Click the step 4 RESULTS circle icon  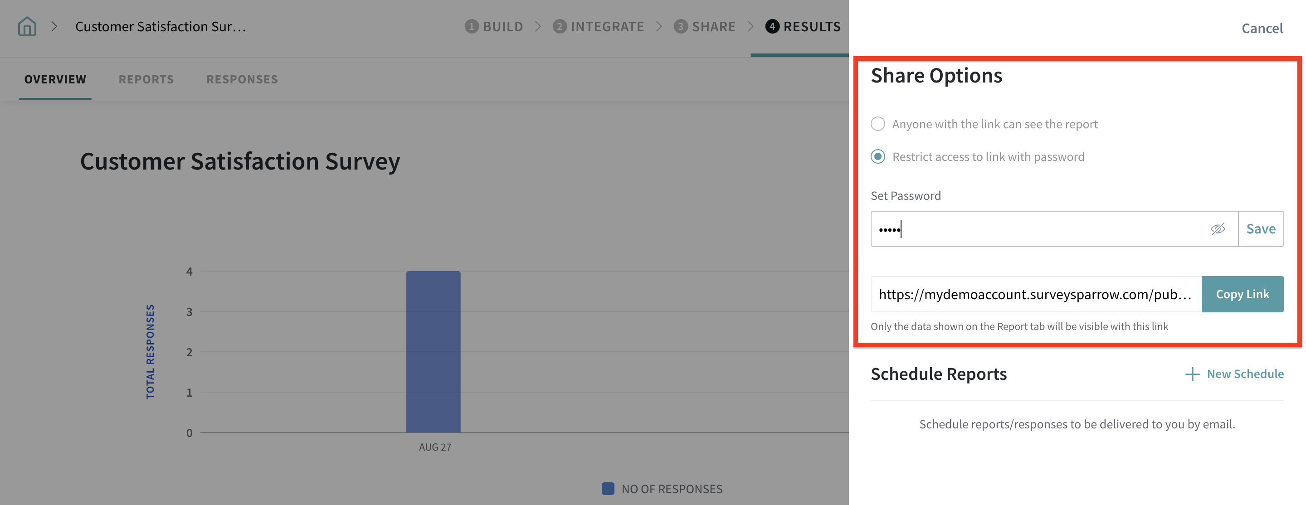(x=772, y=26)
